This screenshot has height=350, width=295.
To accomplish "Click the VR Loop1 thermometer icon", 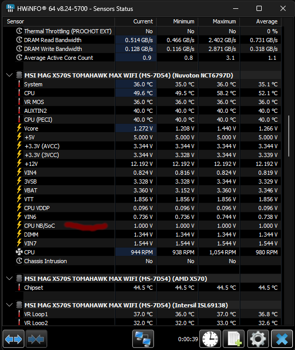I will (19, 314).
